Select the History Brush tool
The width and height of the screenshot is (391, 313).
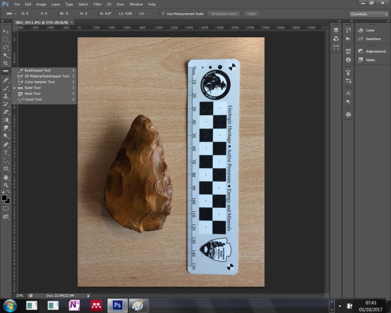click(6, 104)
